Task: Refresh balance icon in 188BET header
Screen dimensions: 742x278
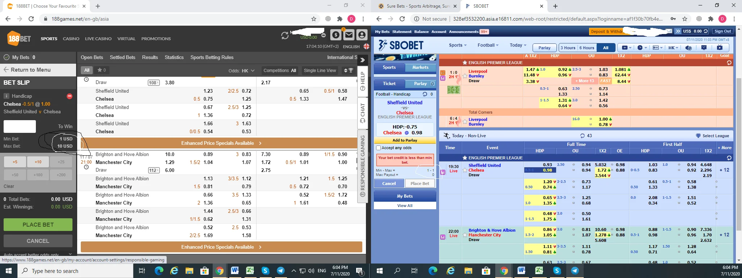Action: 285,35
